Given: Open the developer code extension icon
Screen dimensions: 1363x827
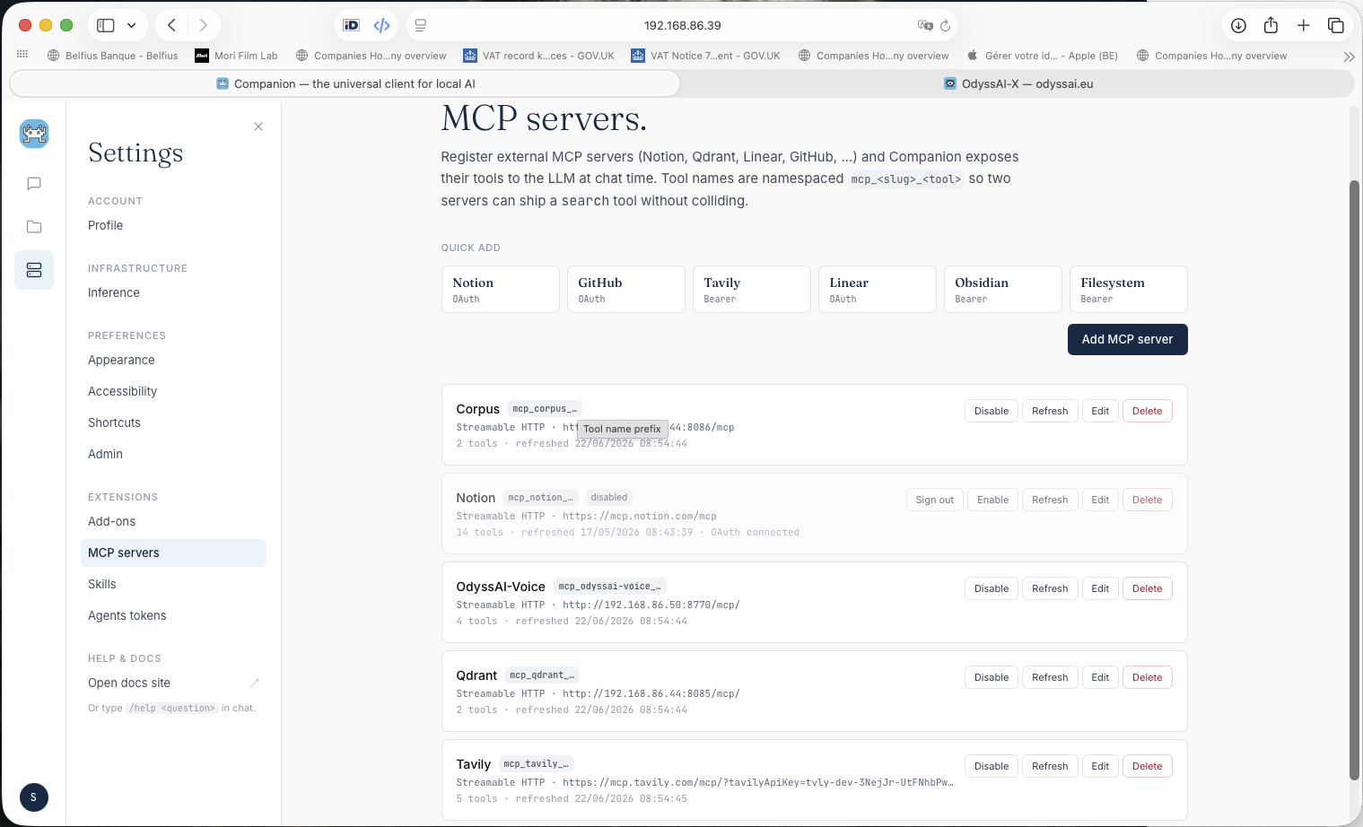Looking at the screenshot, I should (x=382, y=25).
